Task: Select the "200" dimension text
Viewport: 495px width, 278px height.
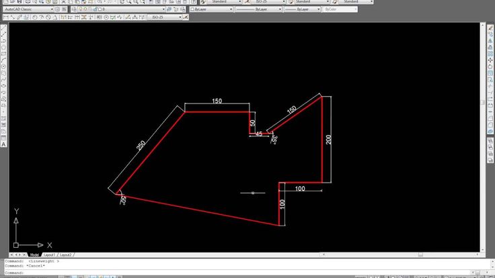Action: point(329,140)
